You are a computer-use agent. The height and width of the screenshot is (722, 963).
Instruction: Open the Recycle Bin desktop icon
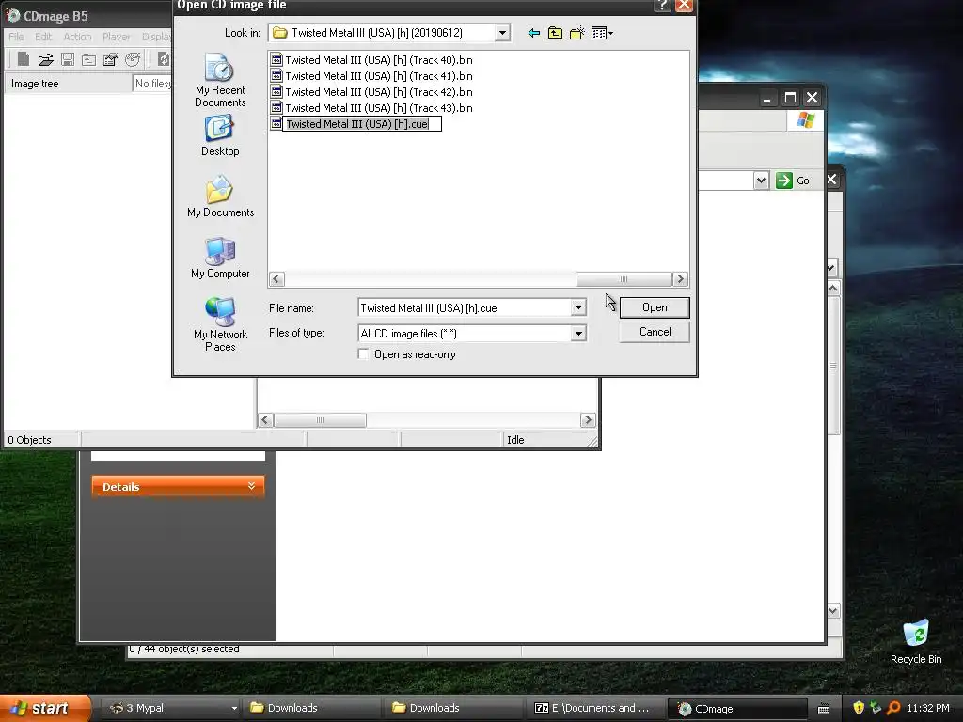point(916,641)
